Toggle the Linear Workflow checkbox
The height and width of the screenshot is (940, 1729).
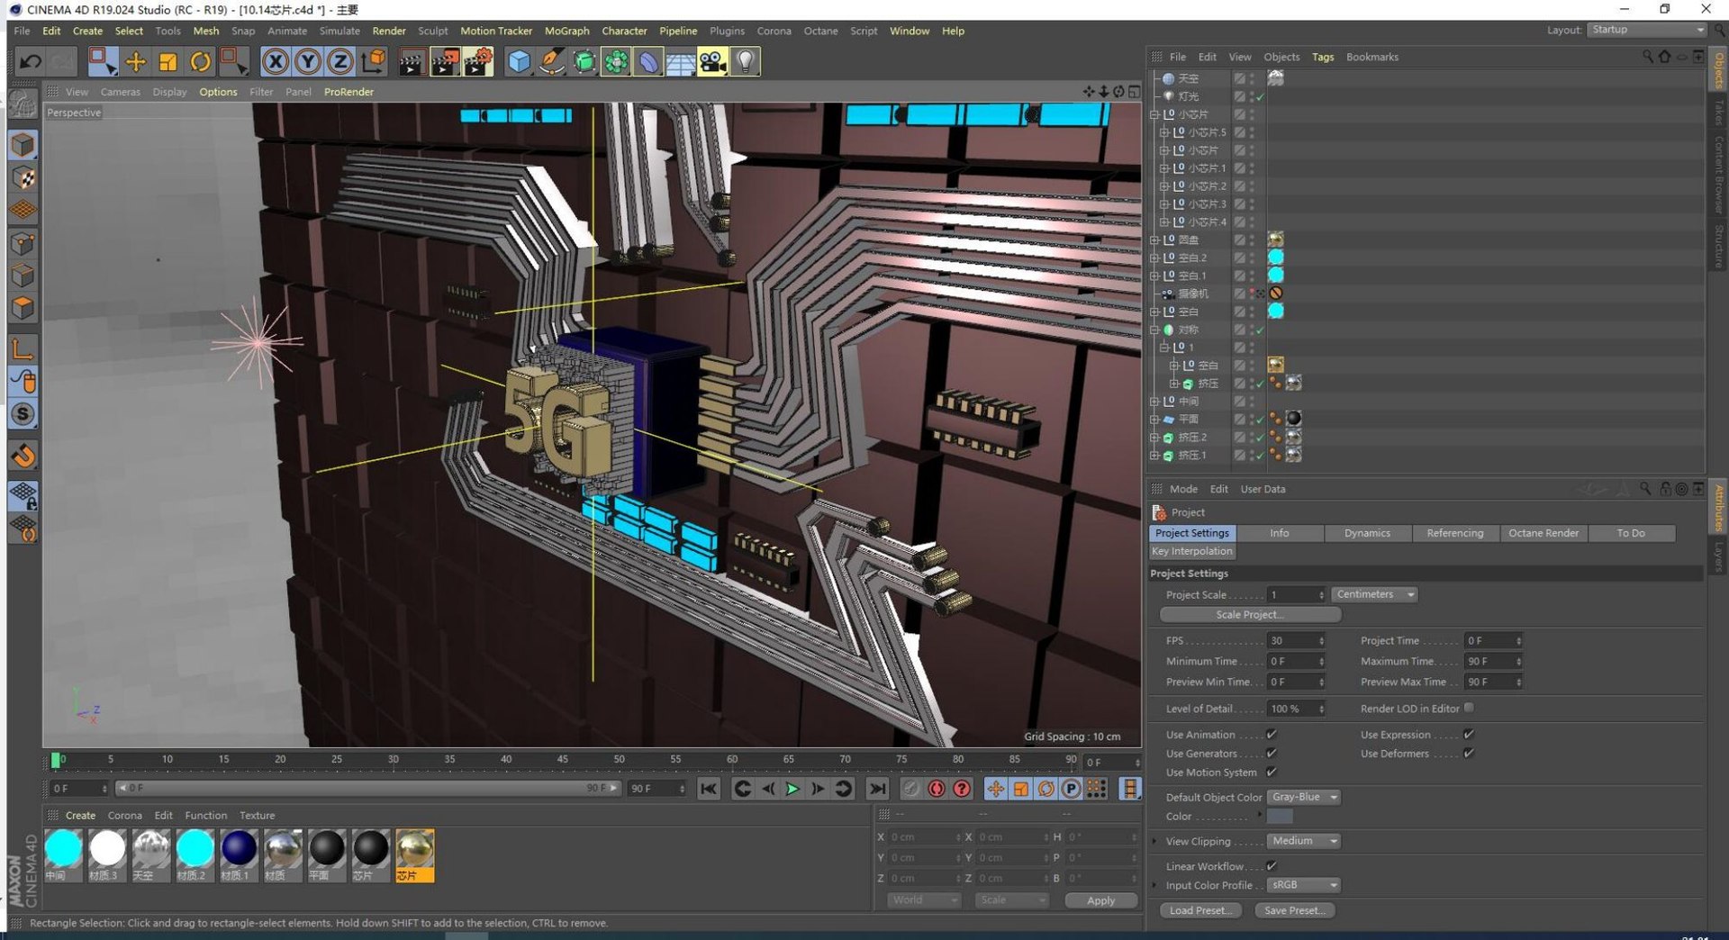click(1272, 866)
